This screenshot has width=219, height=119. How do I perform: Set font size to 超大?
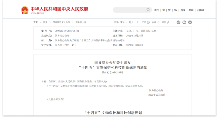tap(131, 22)
